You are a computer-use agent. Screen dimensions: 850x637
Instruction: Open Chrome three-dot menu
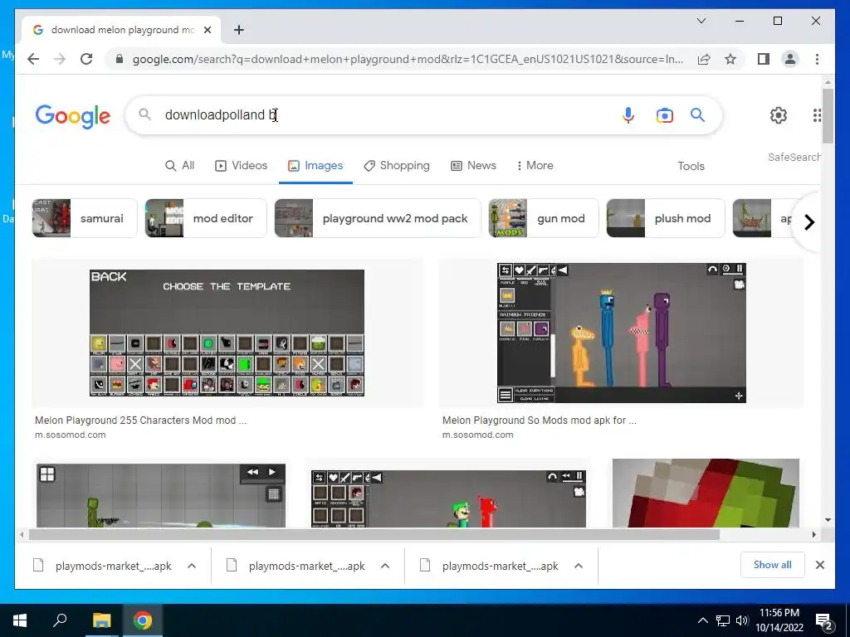click(x=817, y=59)
